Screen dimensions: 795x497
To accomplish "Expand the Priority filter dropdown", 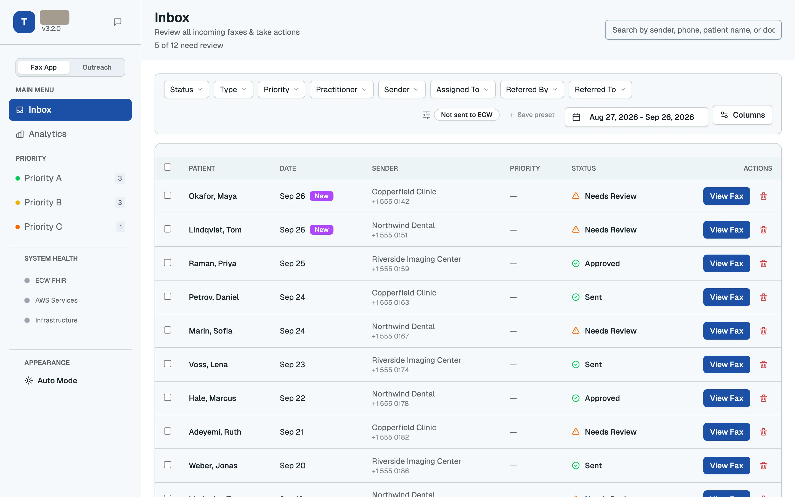I will tap(281, 89).
